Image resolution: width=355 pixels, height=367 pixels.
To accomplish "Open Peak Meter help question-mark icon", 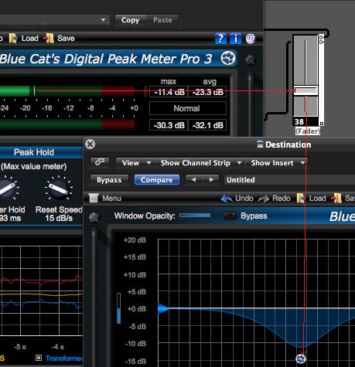I will [220, 39].
